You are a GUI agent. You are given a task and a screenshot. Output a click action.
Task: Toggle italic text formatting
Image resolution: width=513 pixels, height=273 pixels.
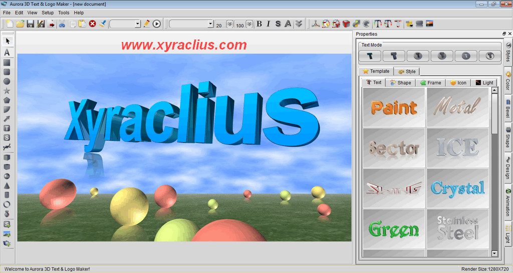coord(269,24)
